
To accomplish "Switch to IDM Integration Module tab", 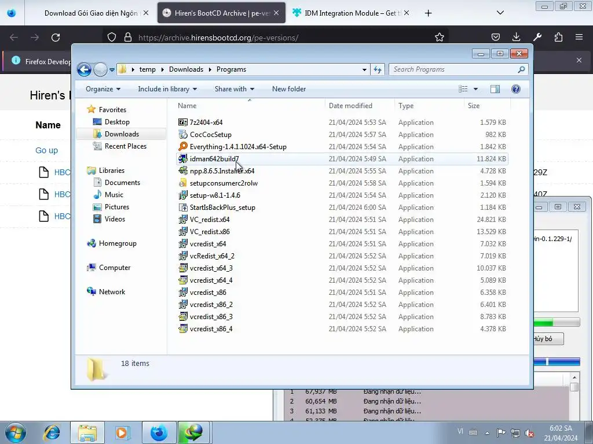I will (350, 13).
